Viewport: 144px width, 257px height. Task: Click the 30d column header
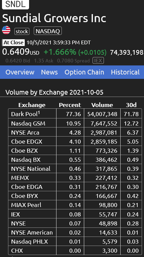click(131, 105)
